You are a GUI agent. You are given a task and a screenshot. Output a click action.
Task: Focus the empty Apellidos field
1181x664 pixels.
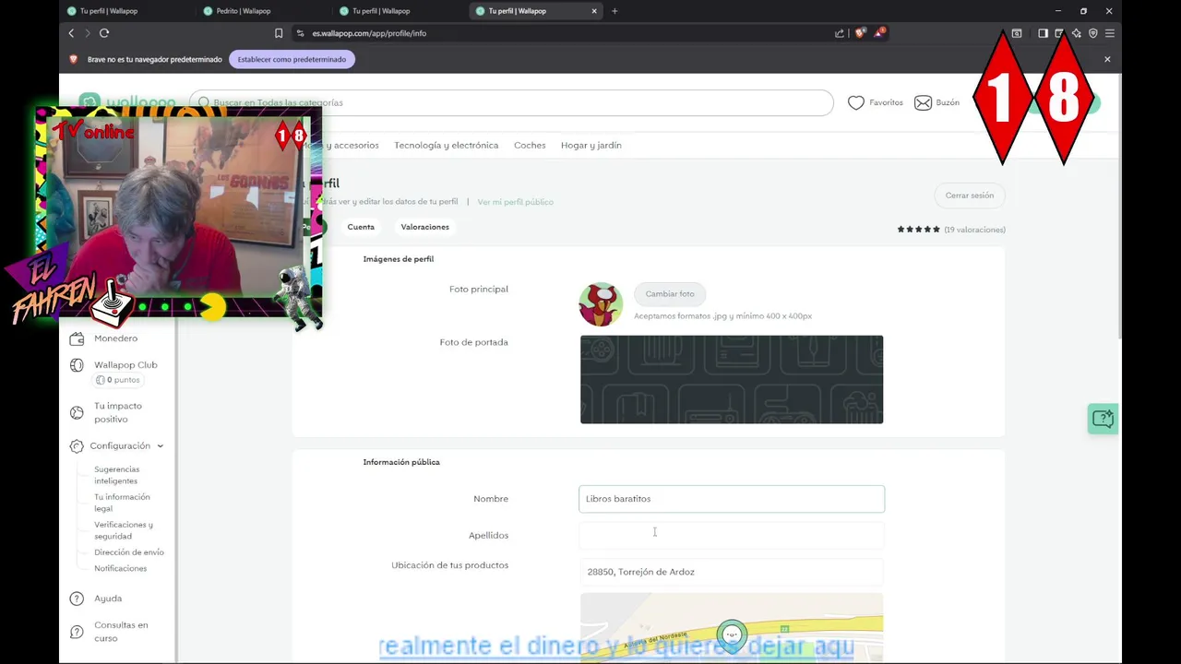732,535
